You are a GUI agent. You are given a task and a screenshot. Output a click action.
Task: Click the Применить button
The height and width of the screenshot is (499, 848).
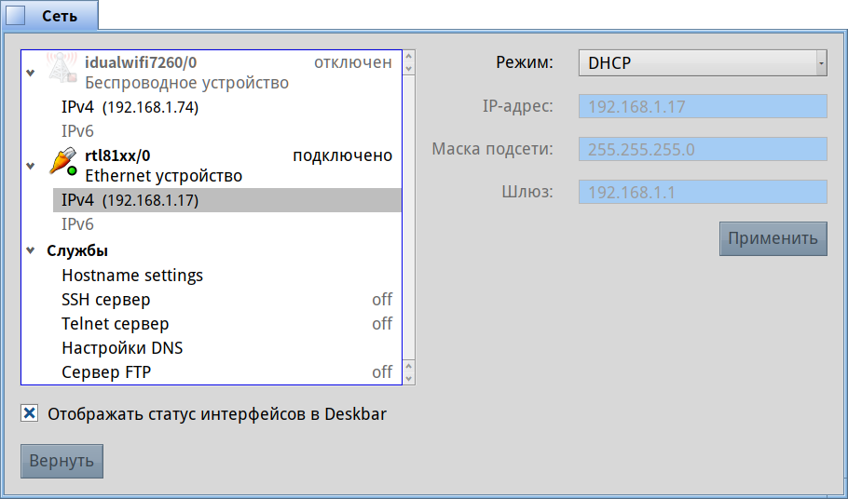coord(773,238)
